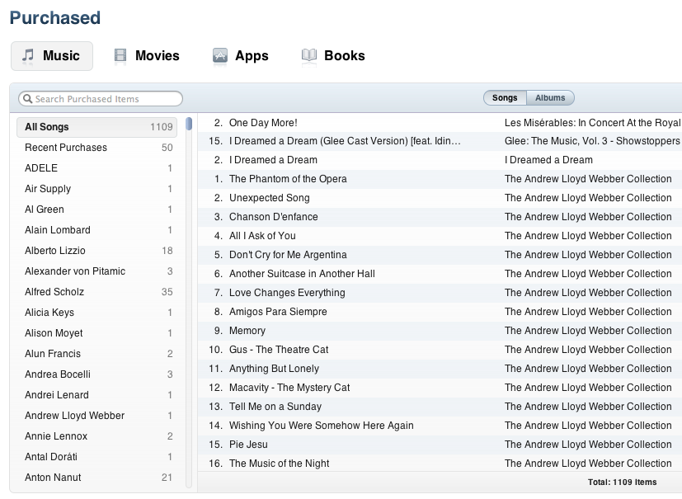The image size is (682, 499).
Task: Select the Memory track row
Action: [247, 331]
